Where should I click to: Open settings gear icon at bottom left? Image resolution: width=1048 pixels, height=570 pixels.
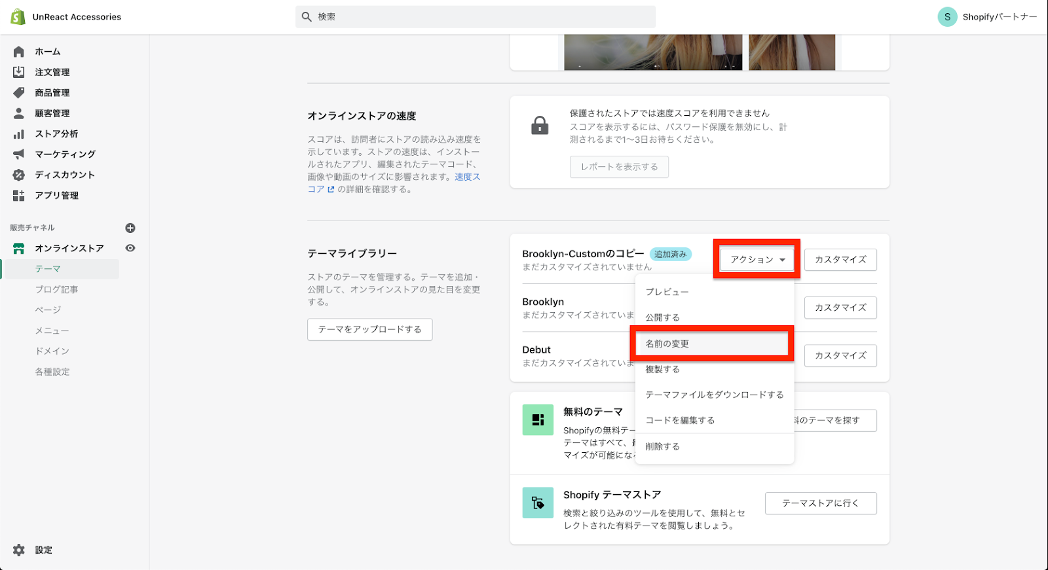click(x=19, y=550)
